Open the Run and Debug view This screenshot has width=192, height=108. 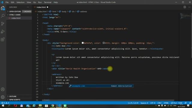3,31
